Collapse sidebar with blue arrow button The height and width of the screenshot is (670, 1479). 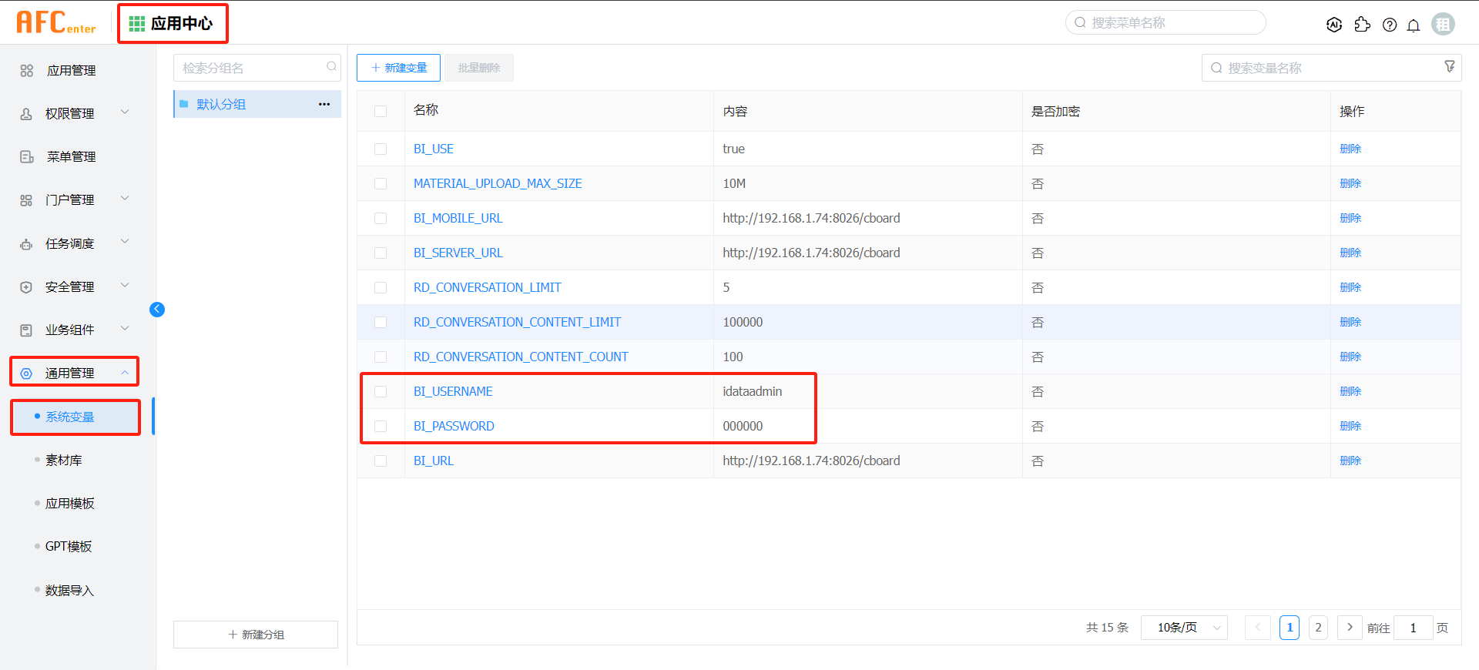[x=157, y=310]
